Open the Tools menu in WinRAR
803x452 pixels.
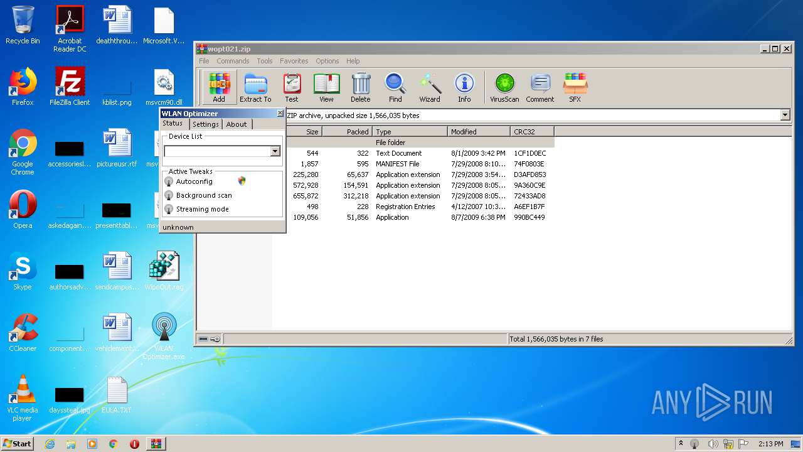tap(265, 61)
